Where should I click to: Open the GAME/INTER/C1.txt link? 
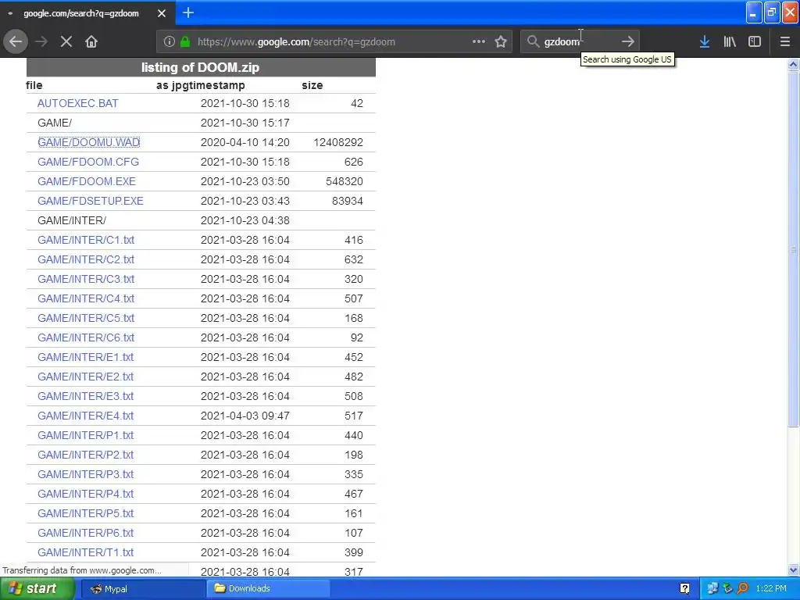point(86,240)
